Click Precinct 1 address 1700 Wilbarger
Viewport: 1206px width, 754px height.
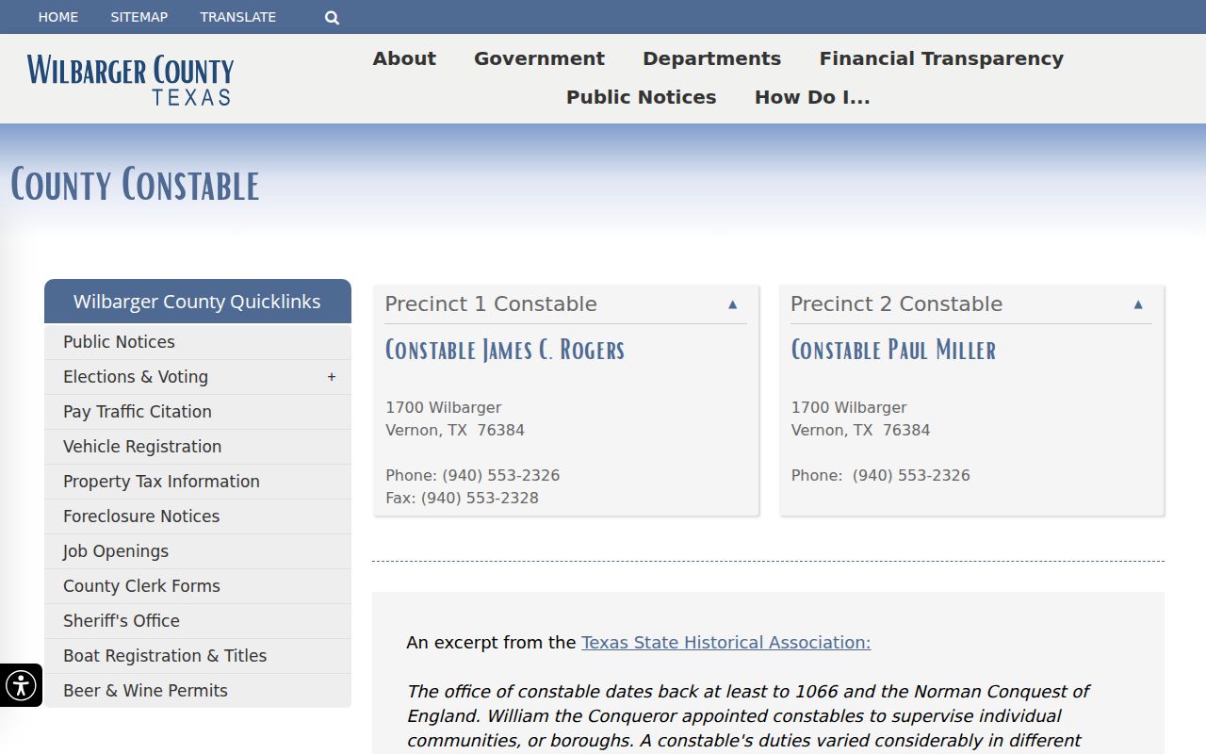[444, 407]
